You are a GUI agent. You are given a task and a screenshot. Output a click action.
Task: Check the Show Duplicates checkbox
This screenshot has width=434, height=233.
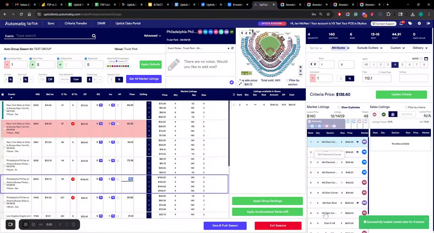[339, 107]
